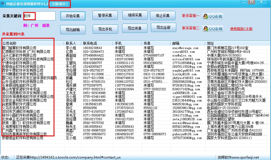Select row 北京卓正志远软件有限公司
Image resolution: width=271 pixels, height=160 pixels.
[x=136, y=119]
